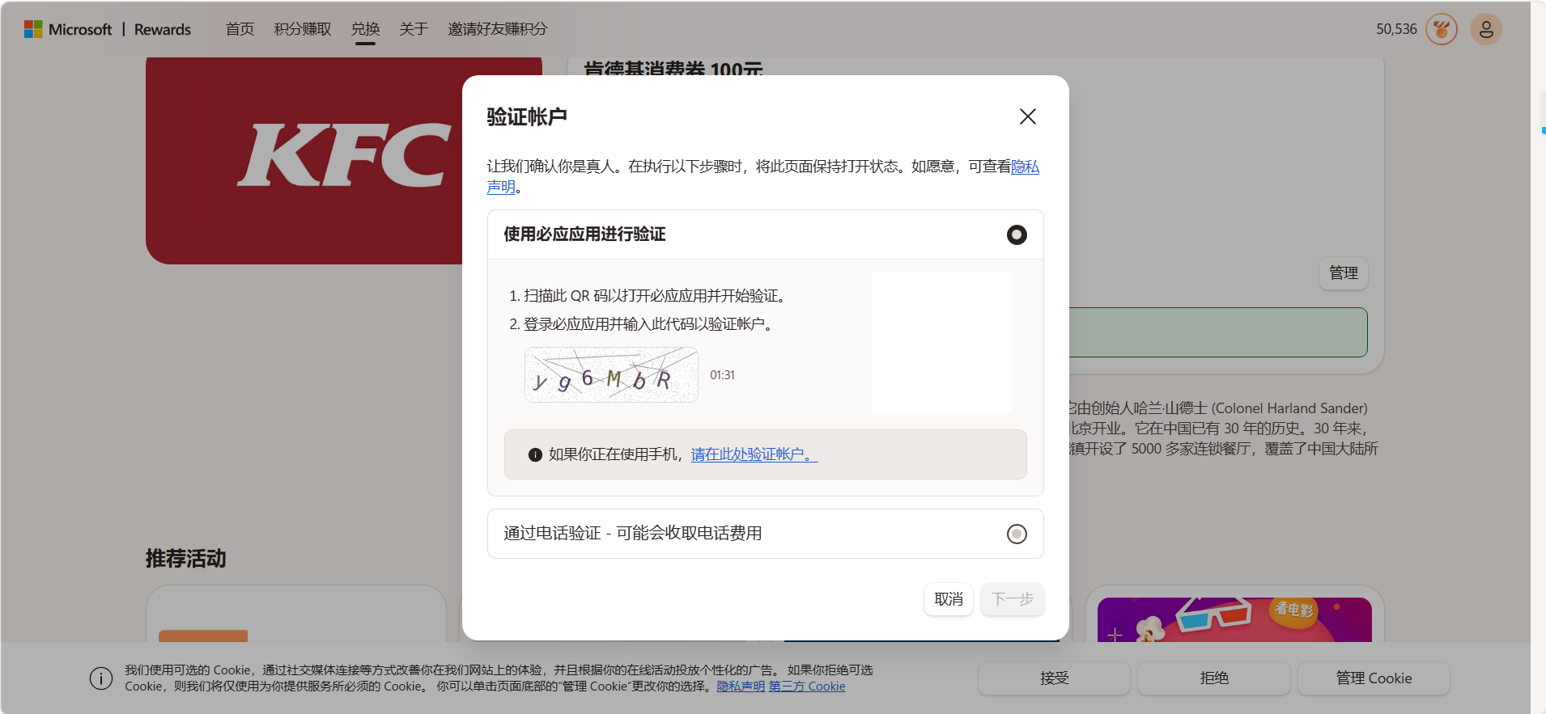The image size is (1546, 714).
Task: Open the account profile avatar
Action: click(x=1486, y=29)
